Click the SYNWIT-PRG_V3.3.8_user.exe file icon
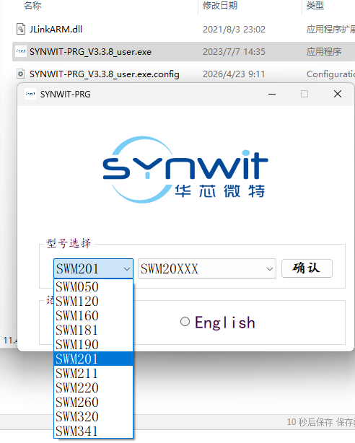 21,51
